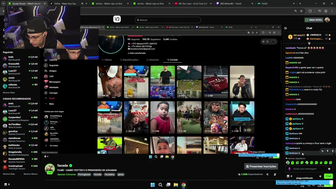This screenshot has height=189, width=336.
Task: Open the user profile avatar in Kick header
Action: pos(327,20)
